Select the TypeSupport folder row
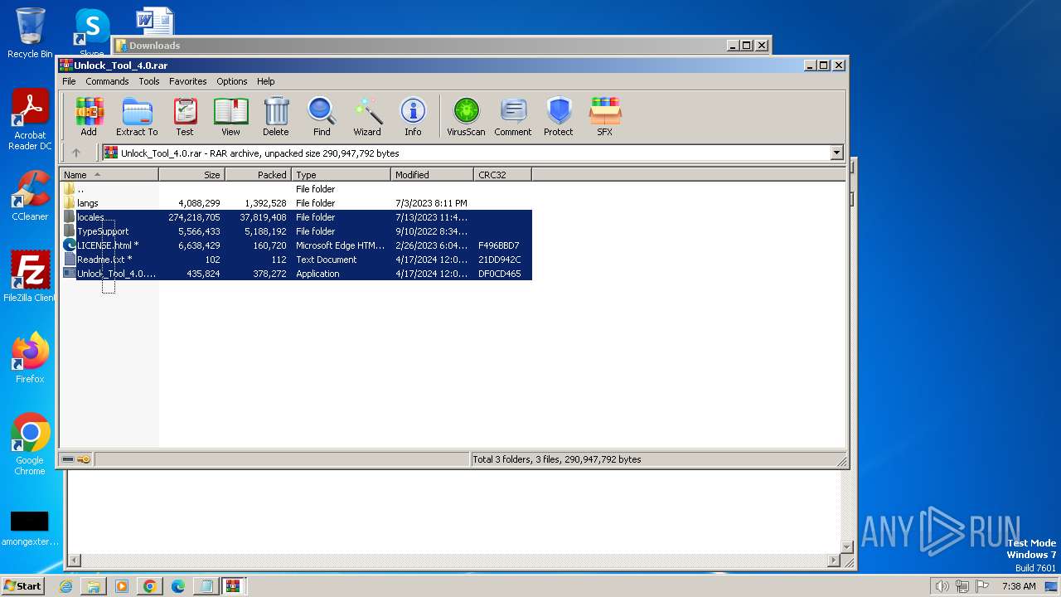 (295, 231)
